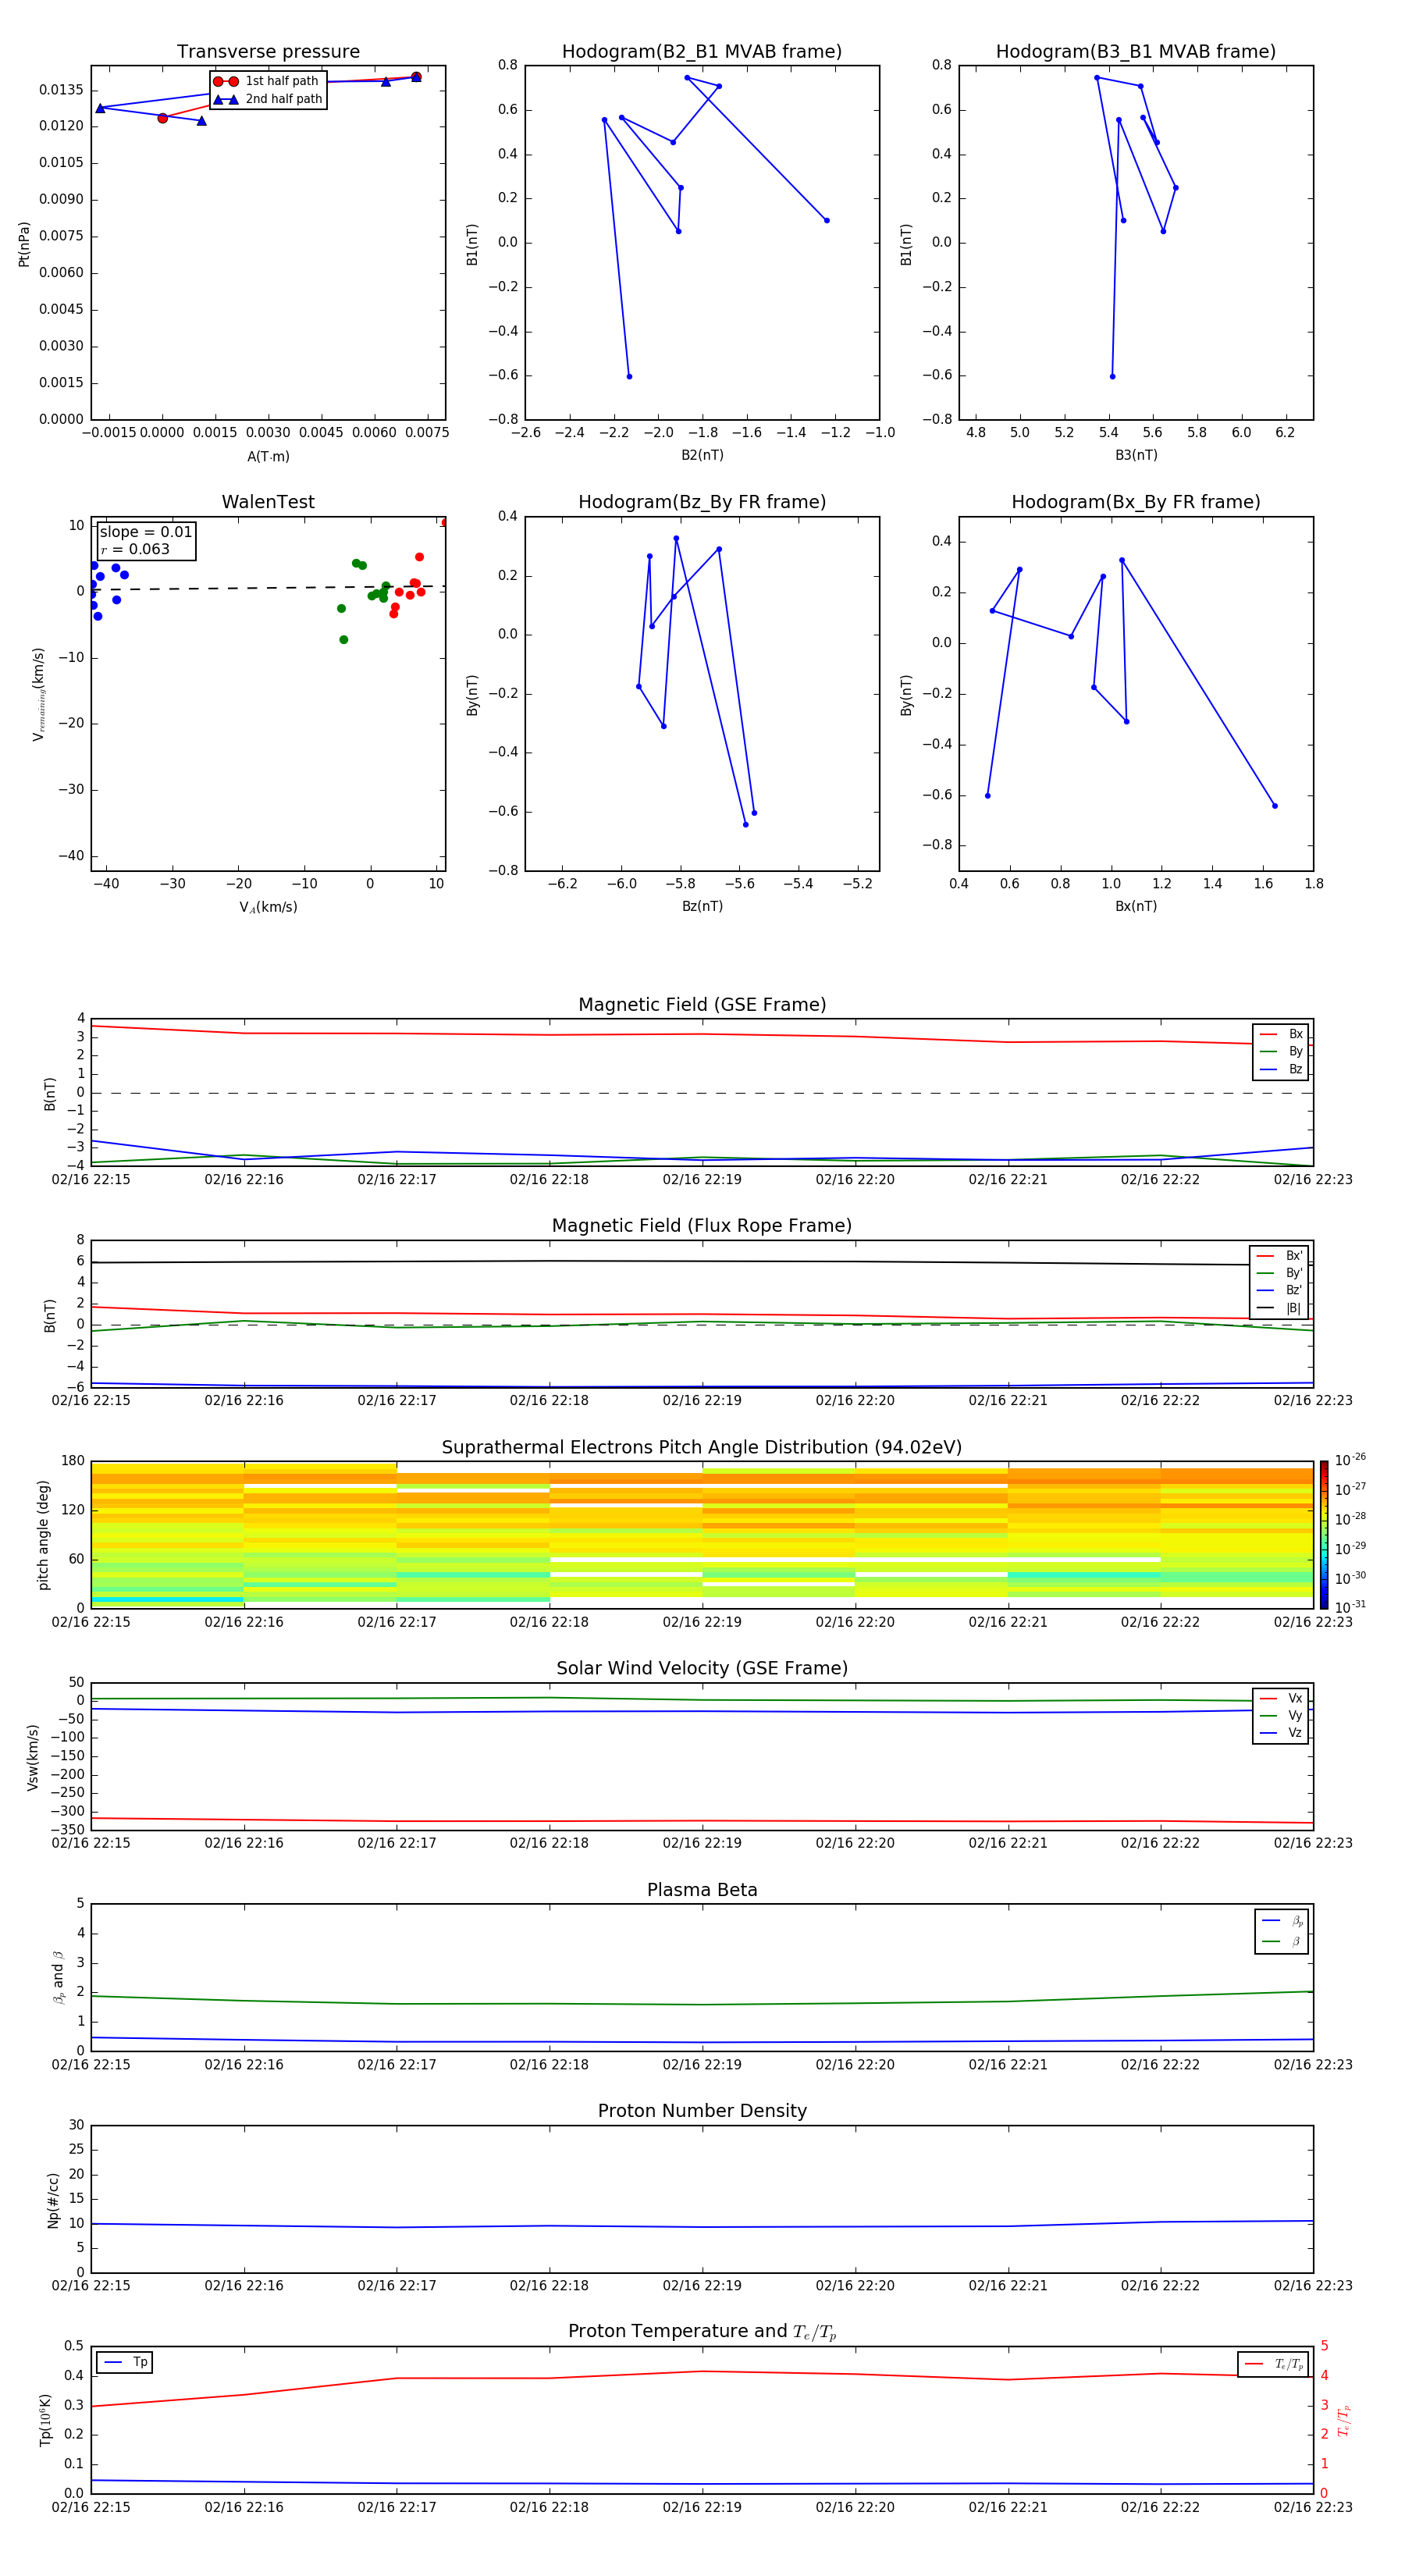Click the '10^-31' colorbar tick label

(x=1350, y=1607)
